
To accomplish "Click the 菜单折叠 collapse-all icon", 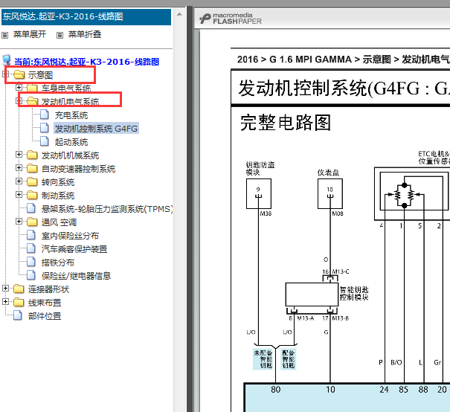I will (60, 35).
